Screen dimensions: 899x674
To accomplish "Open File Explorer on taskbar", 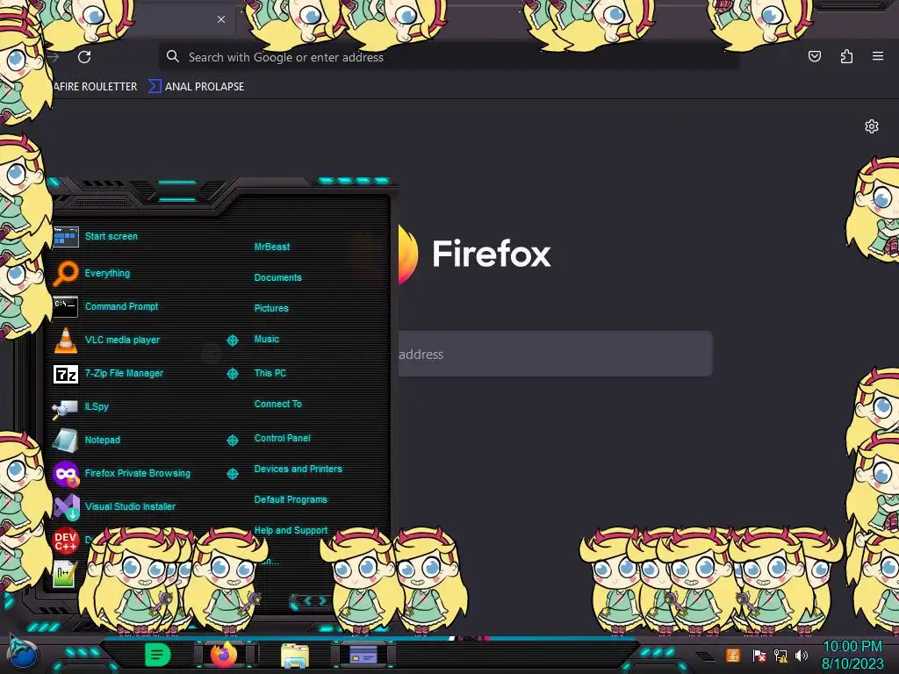I will point(295,655).
